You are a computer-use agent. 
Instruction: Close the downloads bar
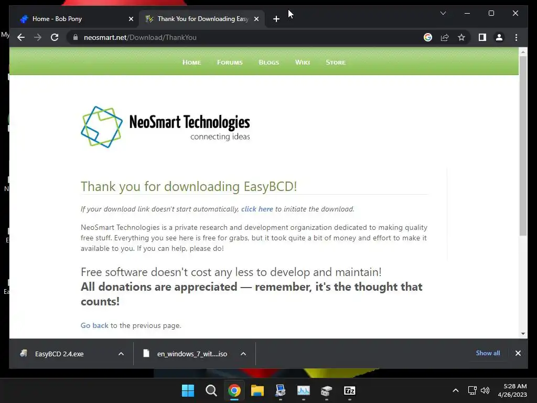(518, 353)
